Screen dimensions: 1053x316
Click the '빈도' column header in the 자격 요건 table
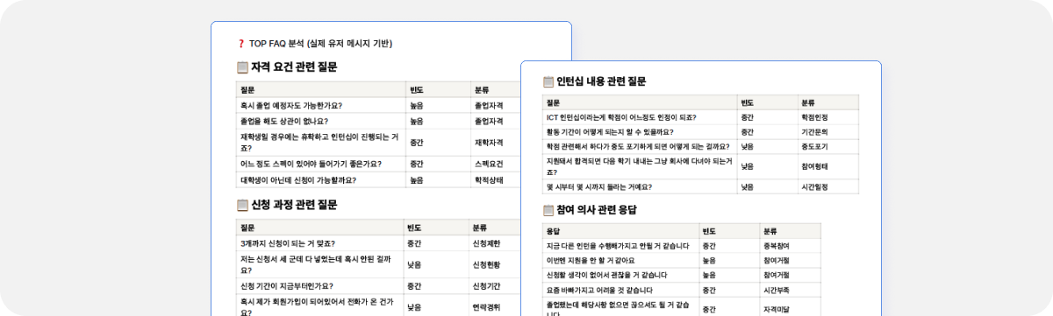(417, 90)
